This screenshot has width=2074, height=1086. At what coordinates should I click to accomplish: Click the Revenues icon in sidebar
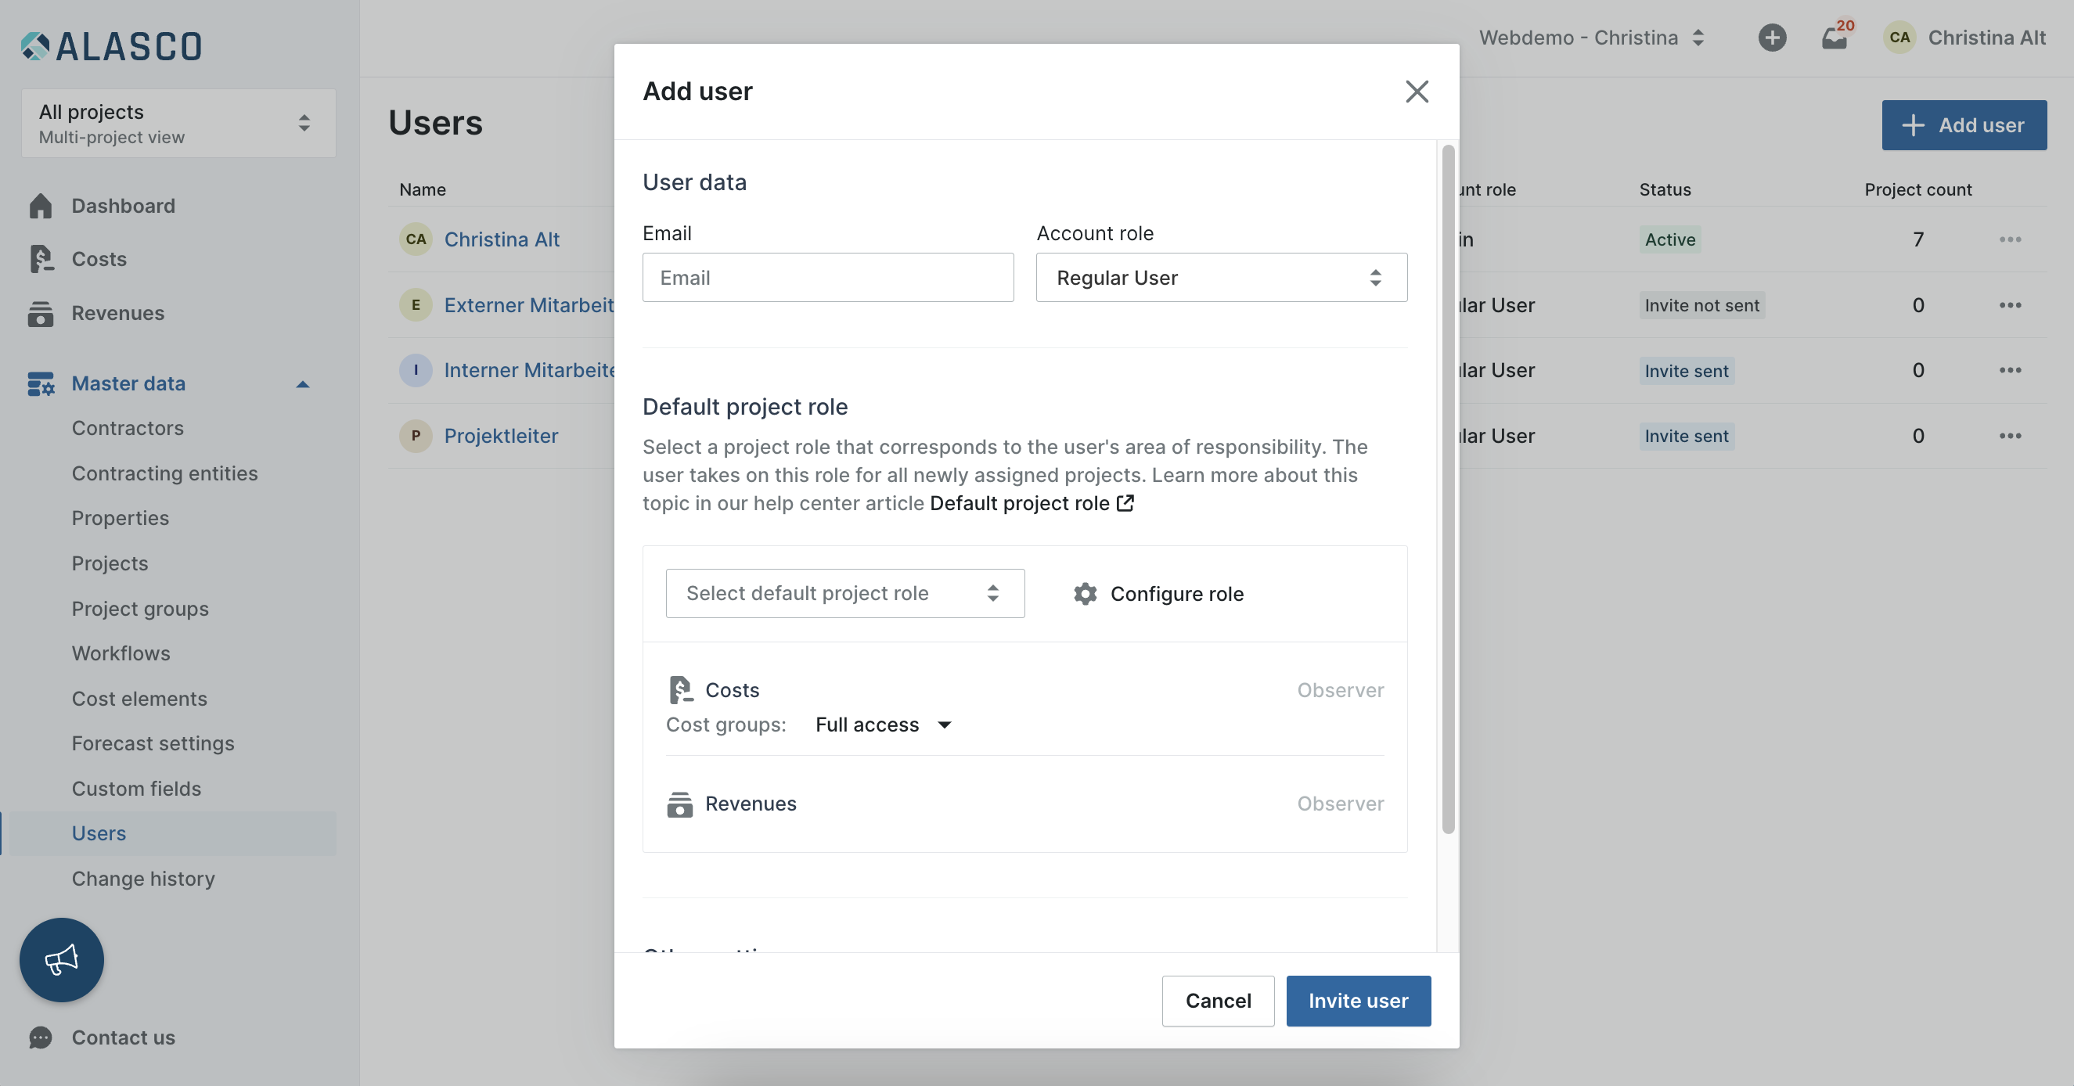click(x=40, y=313)
